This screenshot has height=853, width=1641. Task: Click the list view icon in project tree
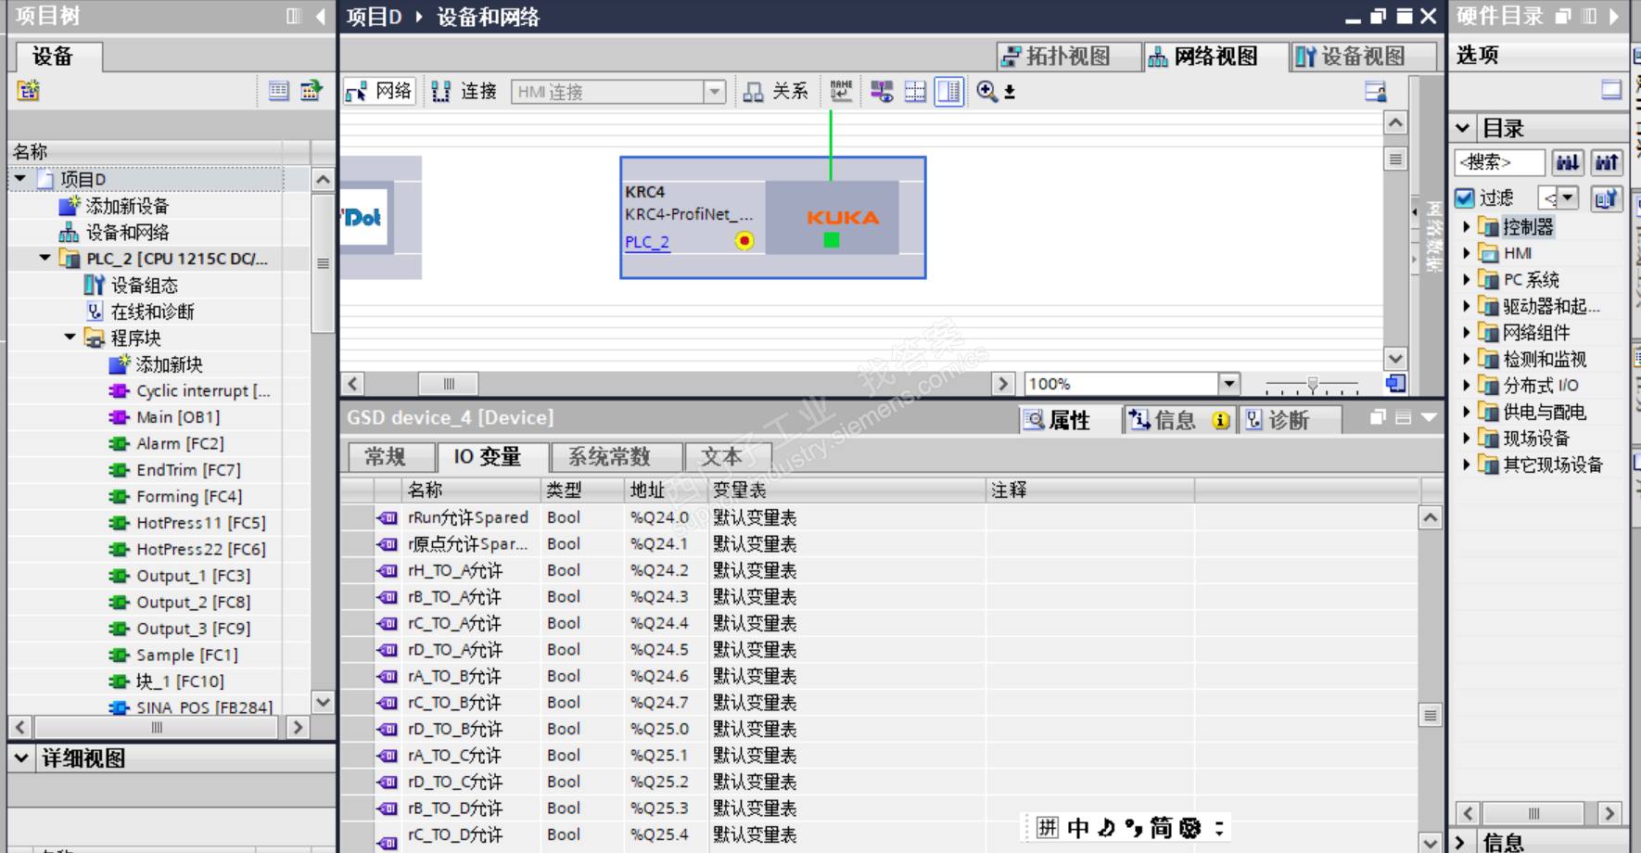pyautogui.click(x=278, y=90)
